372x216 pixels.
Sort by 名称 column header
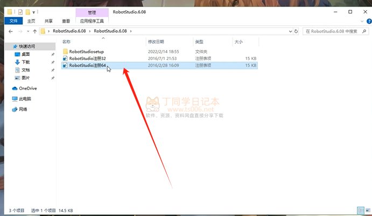66,42
